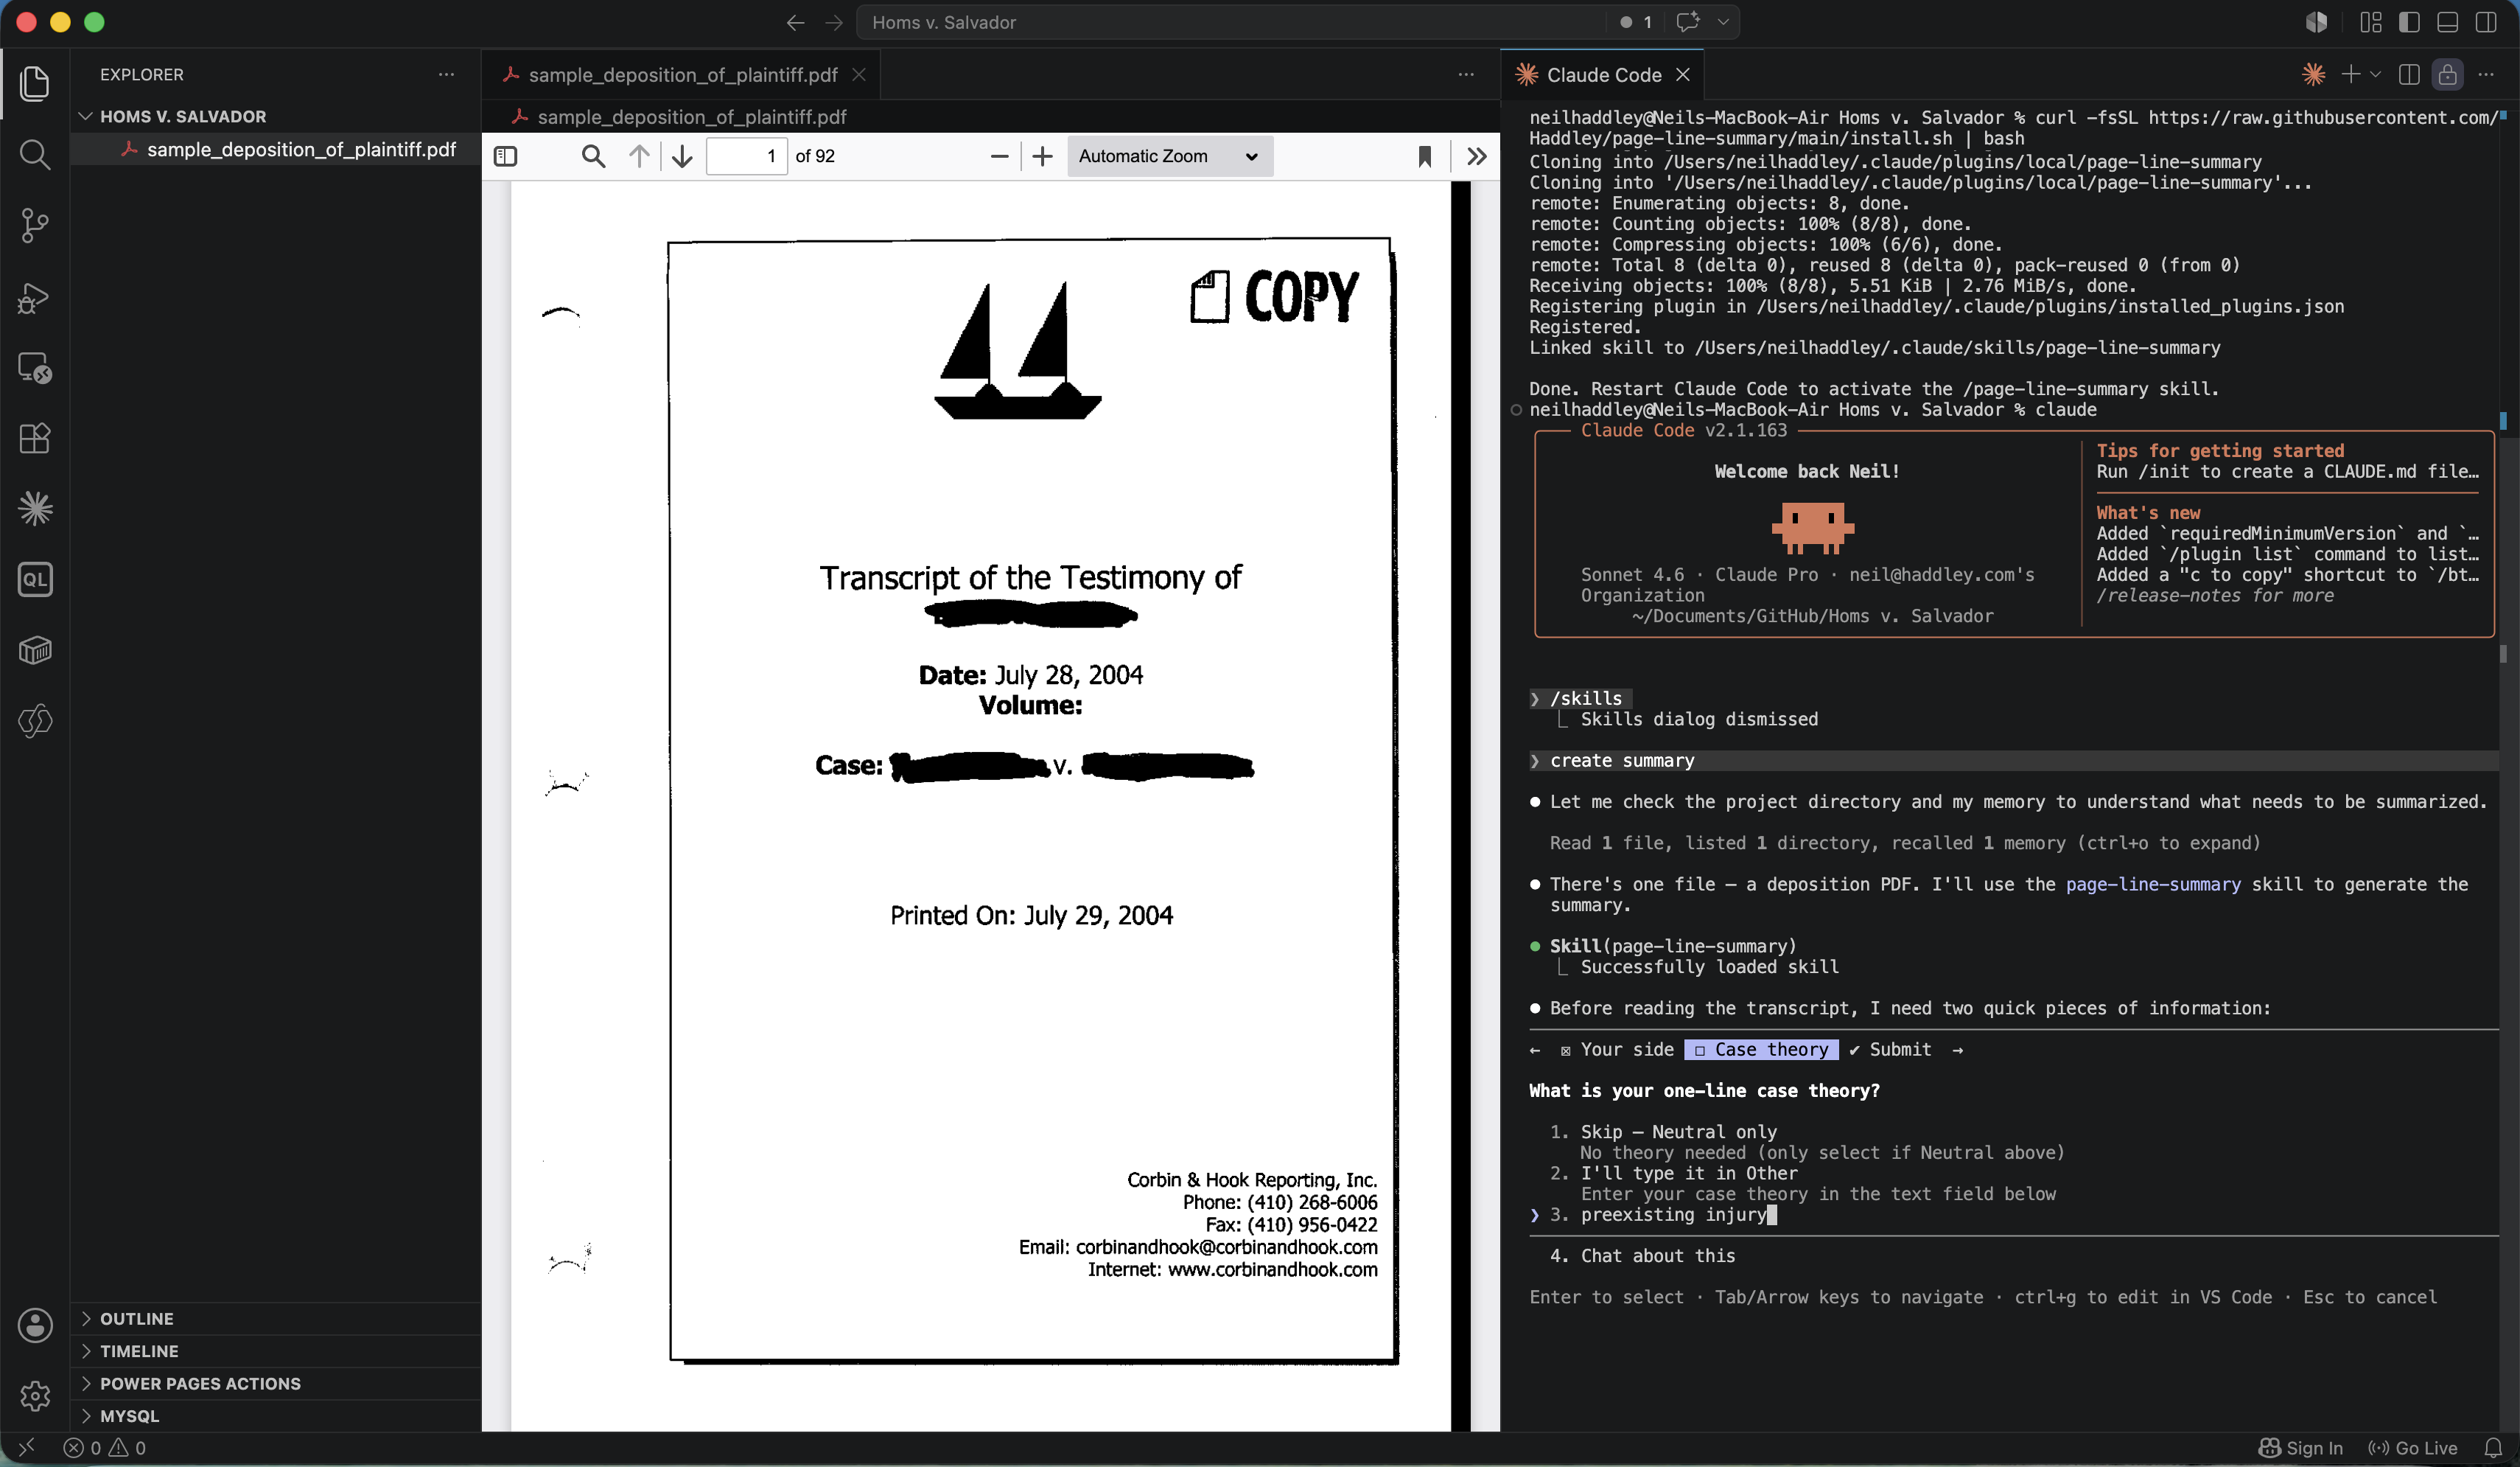Open launch profile dropdown beside plus

point(2375,75)
